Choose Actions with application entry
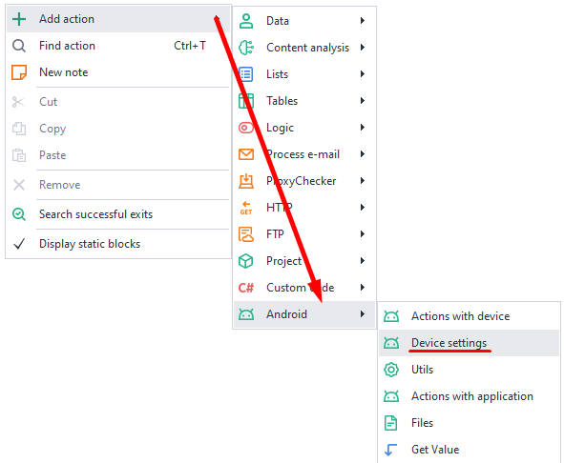This screenshot has height=463, width=564. [469, 396]
